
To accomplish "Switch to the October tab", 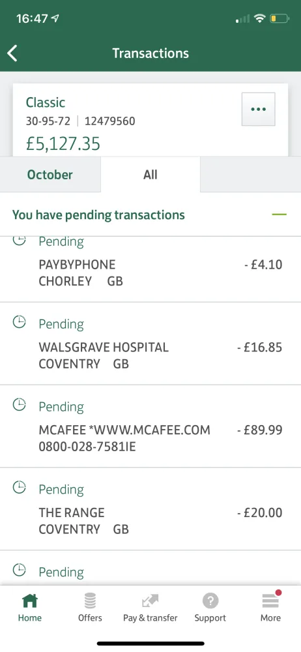I will (x=50, y=175).
